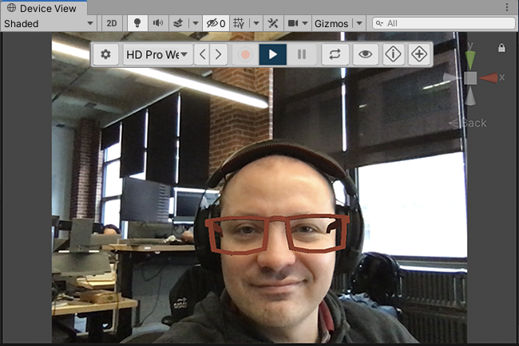Open the HD Pro Webcam source dropdown
Image resolution: width=519 pixels, height=346 pixels.
tap(157, 54)
